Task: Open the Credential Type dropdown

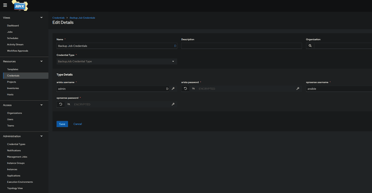Action: click(x=116, y=62)
